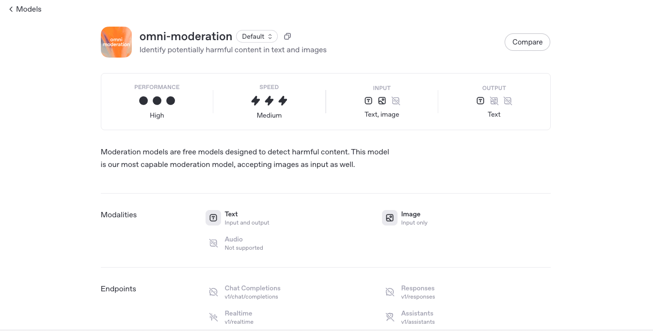Navigate back via the Models link

(29, 9)
